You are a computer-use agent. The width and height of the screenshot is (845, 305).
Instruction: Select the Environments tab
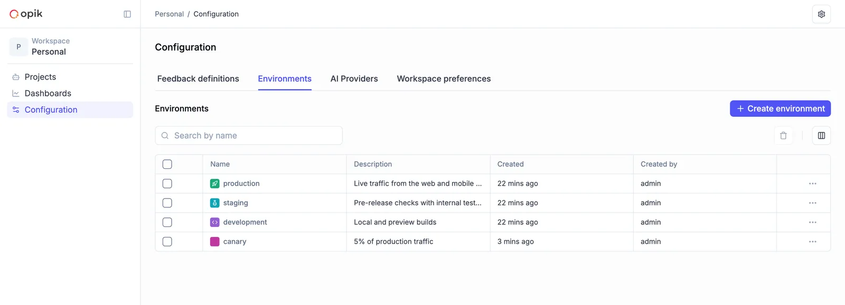tap(285, 79)
